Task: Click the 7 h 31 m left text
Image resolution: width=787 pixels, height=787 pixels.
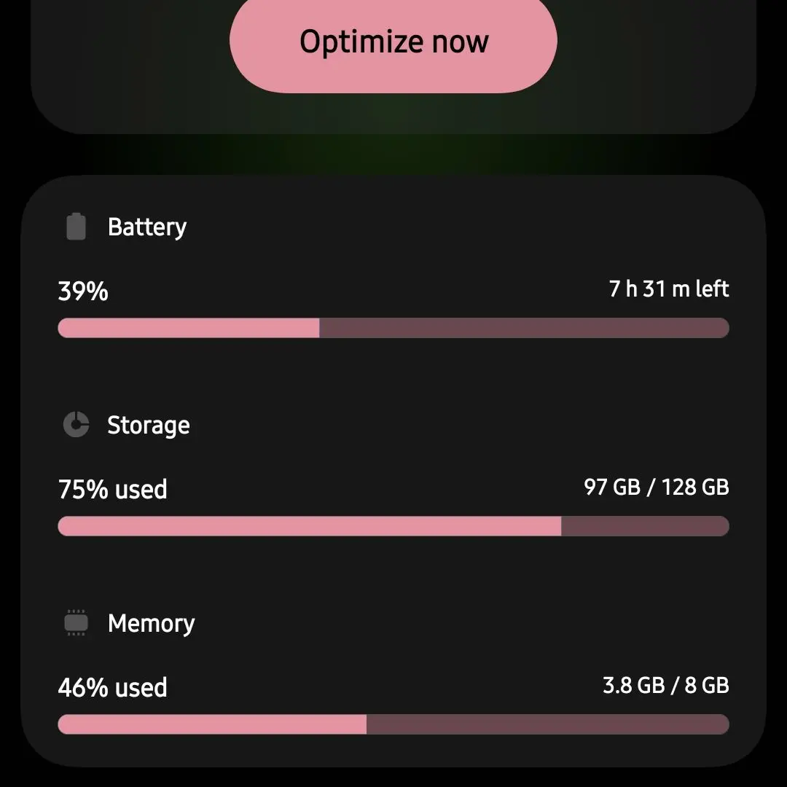Action: (668, 289)
